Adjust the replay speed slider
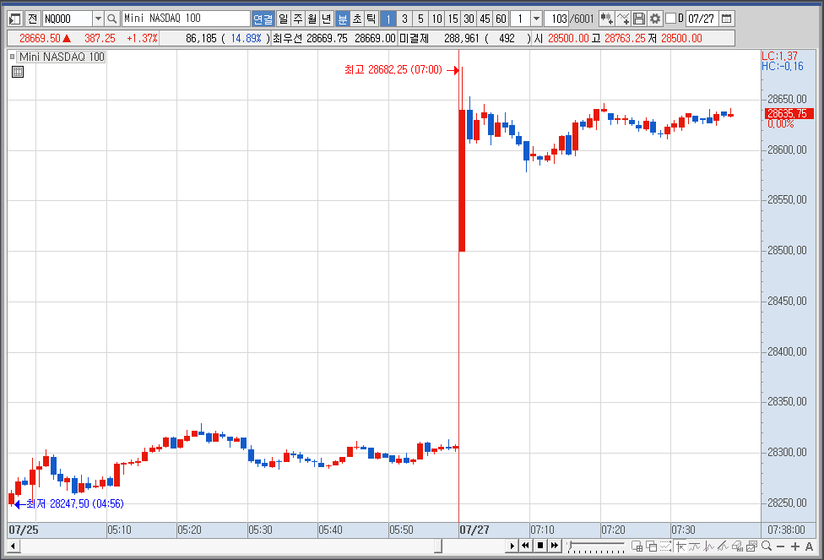Image resolution: width=824 pixels, height=560 pixels. tap(596, 546)
